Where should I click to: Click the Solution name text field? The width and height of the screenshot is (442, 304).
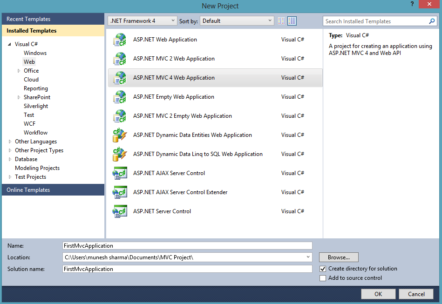click(x=187, y=269)
